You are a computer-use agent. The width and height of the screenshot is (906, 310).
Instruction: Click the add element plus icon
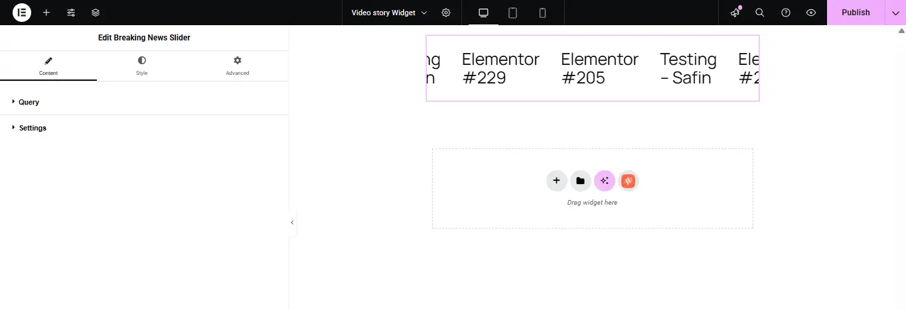click(x=46, y=13)
